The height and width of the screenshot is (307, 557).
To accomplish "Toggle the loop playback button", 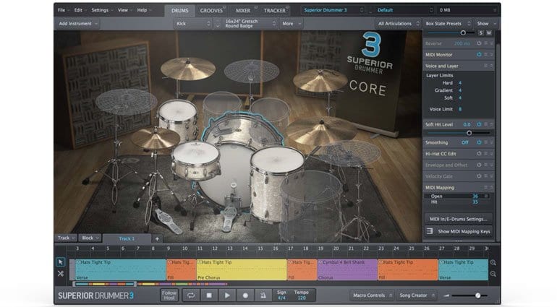I will click(191, 295).
